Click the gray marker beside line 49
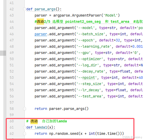This screenshot has height=140, width=143. tap(3, 53)
